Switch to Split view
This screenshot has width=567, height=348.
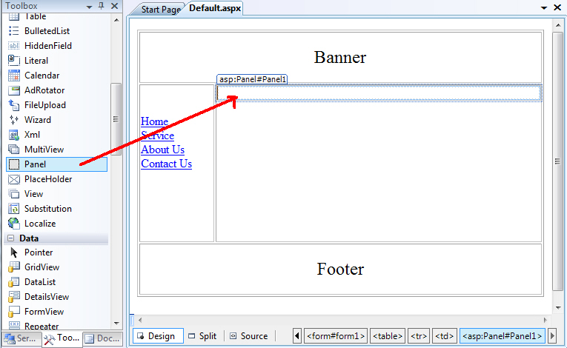click(202, 336)
